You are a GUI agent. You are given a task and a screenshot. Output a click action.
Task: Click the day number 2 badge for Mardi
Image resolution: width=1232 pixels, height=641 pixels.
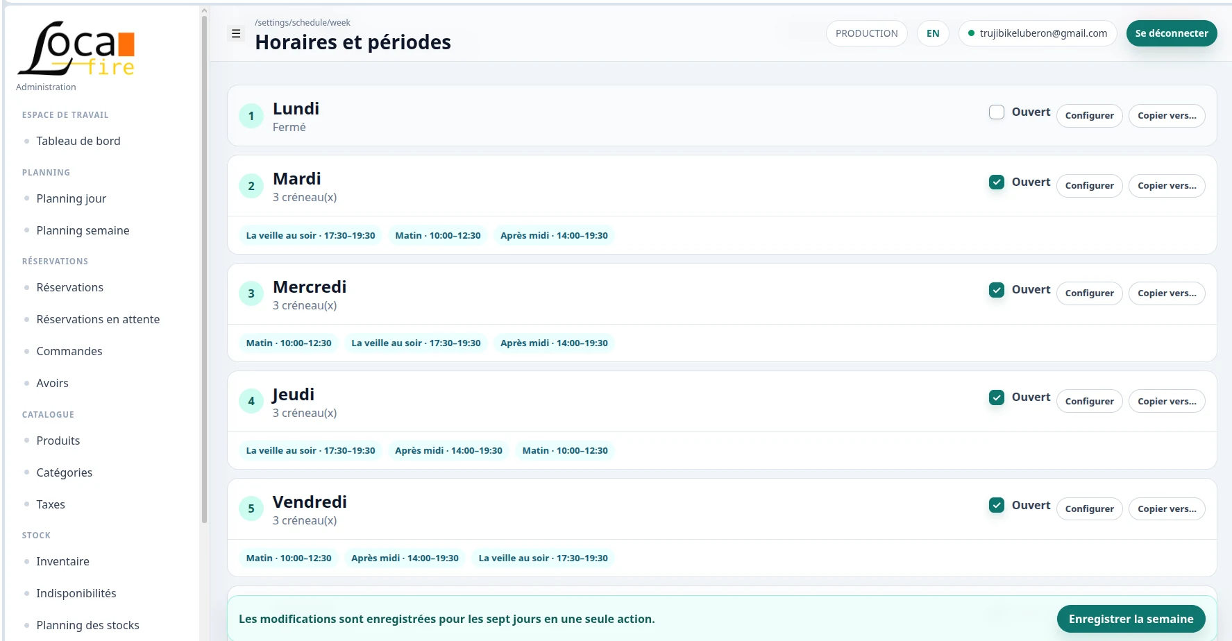point(251,186)
